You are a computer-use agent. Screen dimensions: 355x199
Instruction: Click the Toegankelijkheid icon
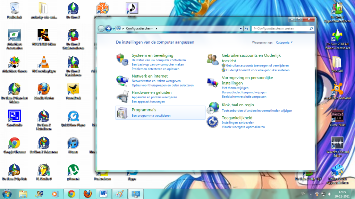(212, 122)
